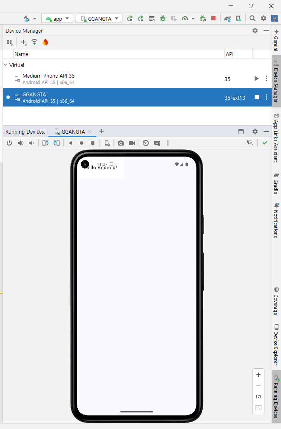Click emulator Back triangle button
The width and height of the screenshot is (281, 429).
71,143
